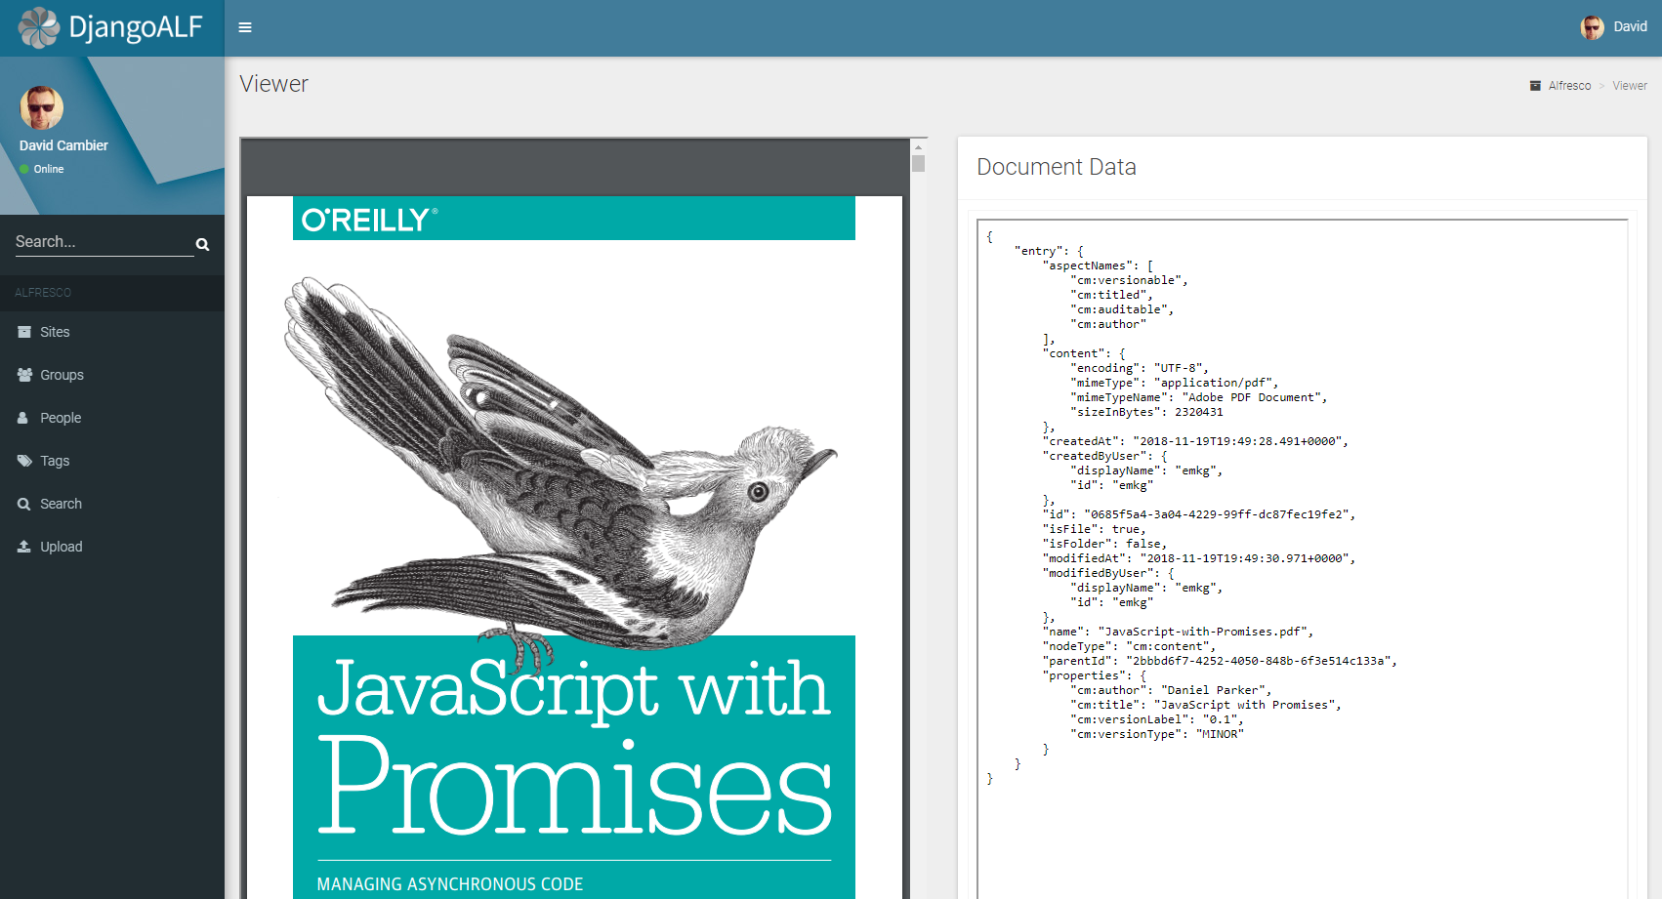
Task: Click the PDF viewer scrollbar thumb
Action: coord(918,163)
